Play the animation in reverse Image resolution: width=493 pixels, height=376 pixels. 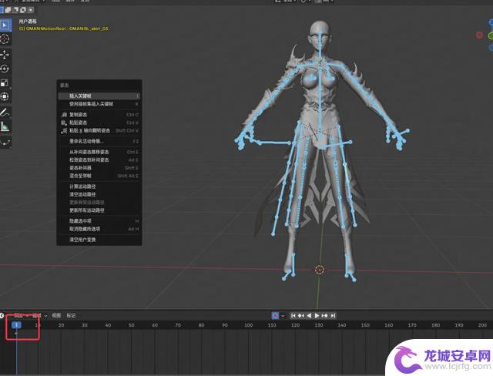[309, 315]
